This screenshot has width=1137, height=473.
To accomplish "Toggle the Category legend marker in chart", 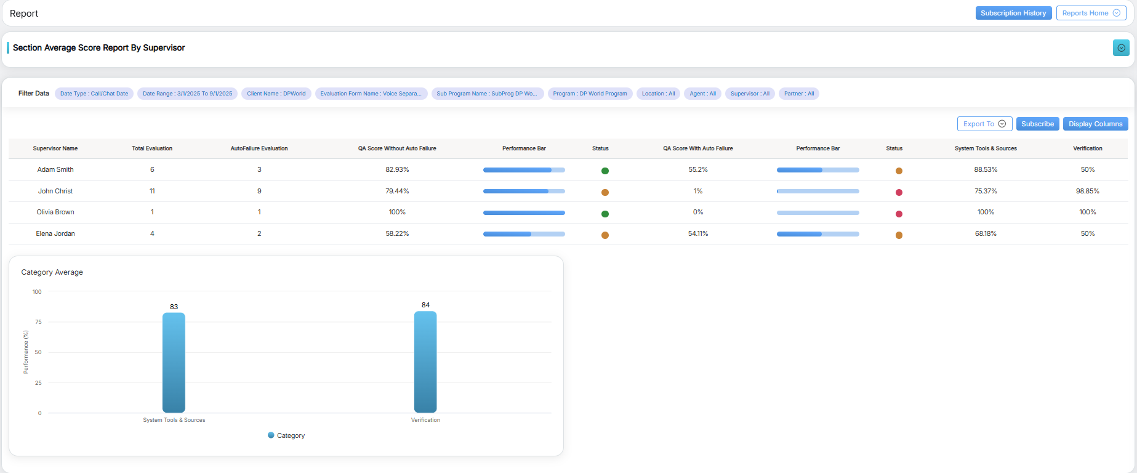I will click(x=271, y=435).
